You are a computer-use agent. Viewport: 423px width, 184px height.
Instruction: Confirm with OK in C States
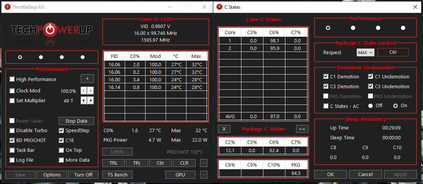(331, 174)
